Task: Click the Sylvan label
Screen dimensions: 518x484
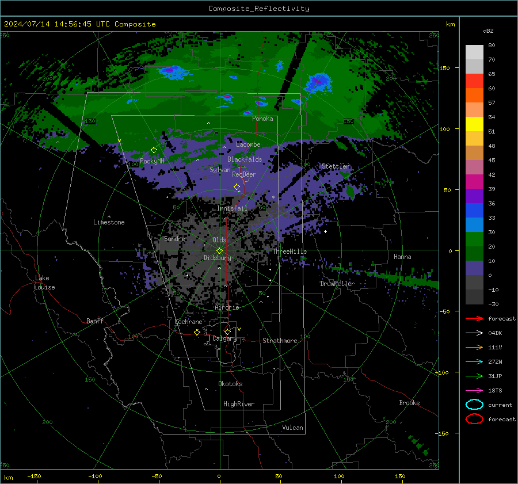Action: 220,170
